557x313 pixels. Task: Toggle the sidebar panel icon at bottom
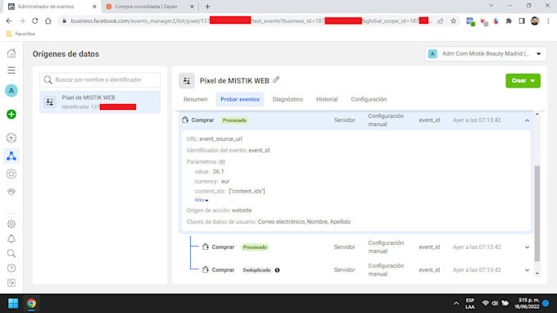11,283
